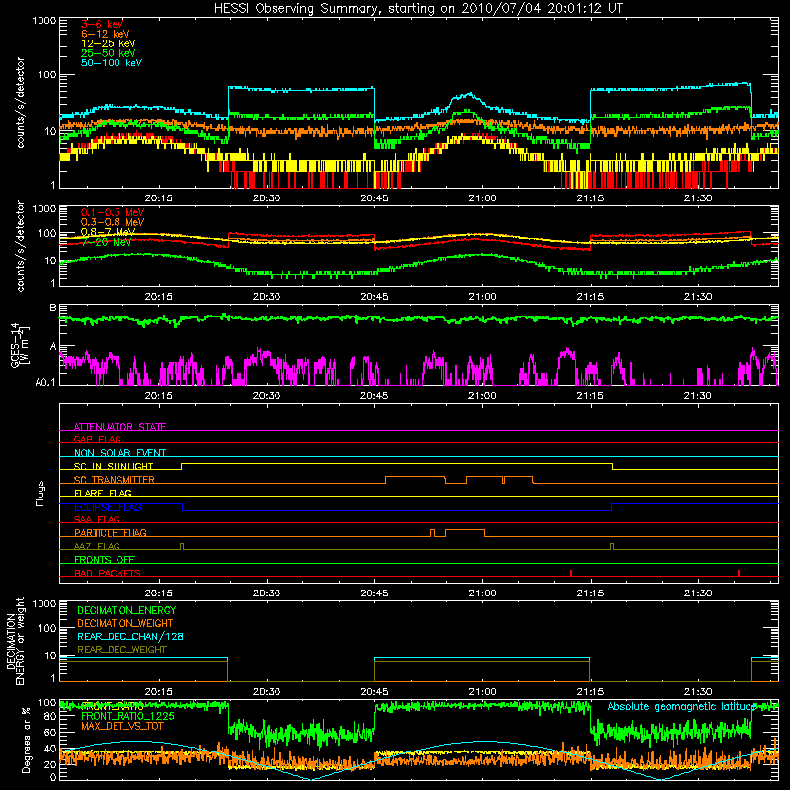
Task: Select the blue ECLIPSE_FLAG label
Action: [108, 507]
